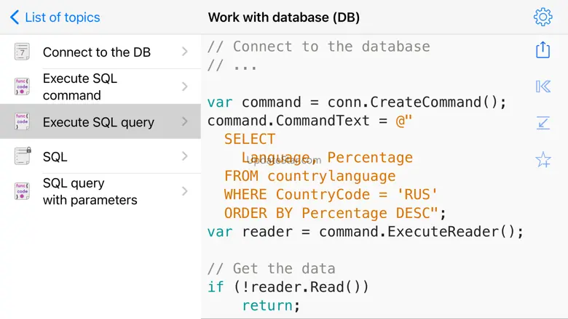Expand chevron for Execute SQL command

[x=185, y=86]
